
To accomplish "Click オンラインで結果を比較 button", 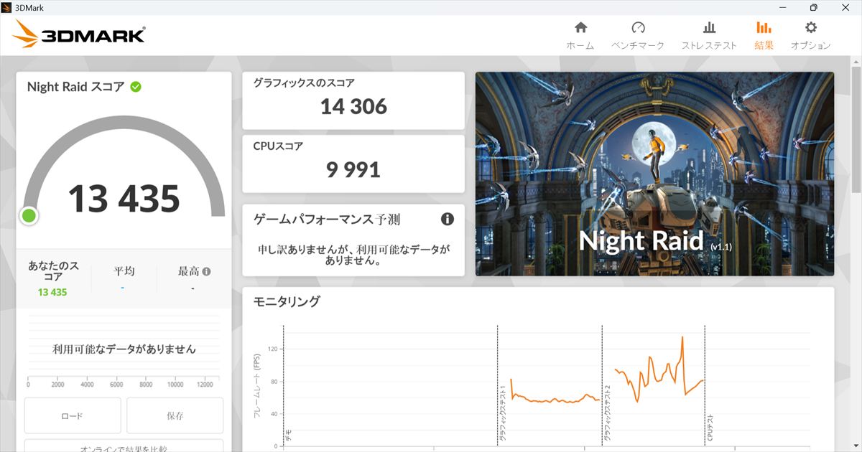I will click(124, 446).
